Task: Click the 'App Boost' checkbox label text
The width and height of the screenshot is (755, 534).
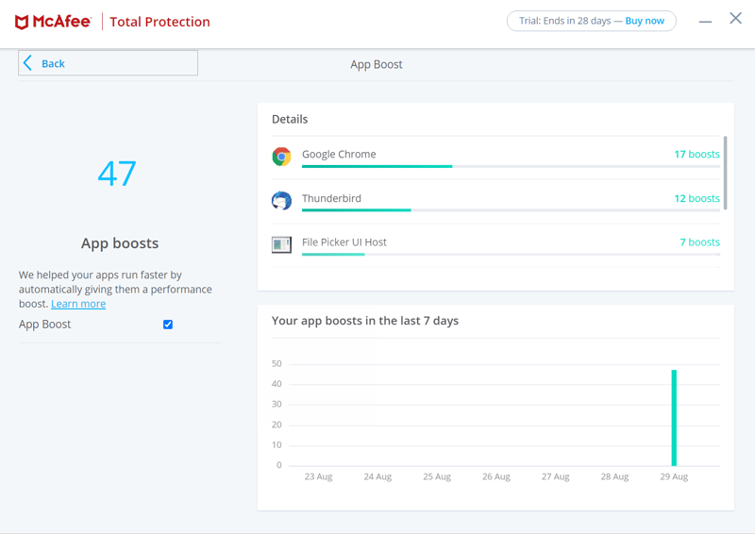Action: coord(44,325)
